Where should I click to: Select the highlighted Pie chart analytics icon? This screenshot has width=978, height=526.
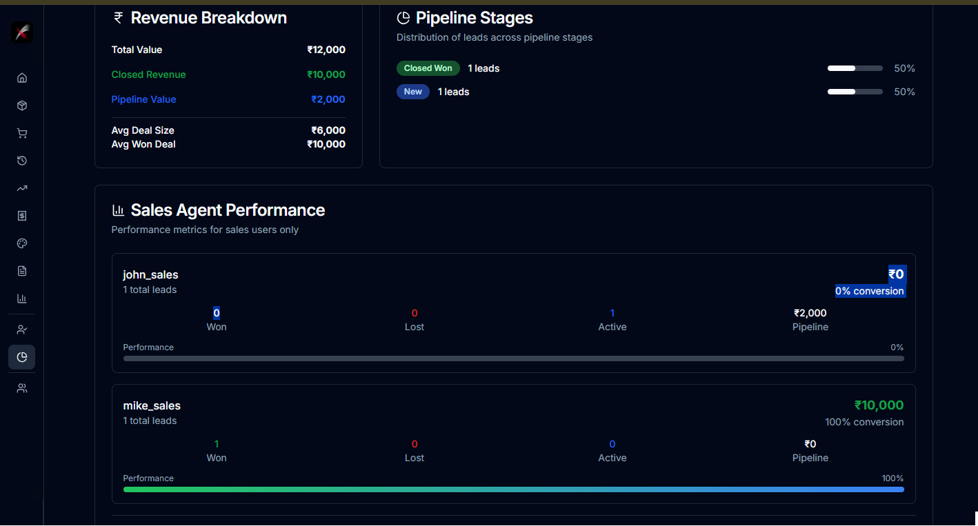tap(21, 357)
